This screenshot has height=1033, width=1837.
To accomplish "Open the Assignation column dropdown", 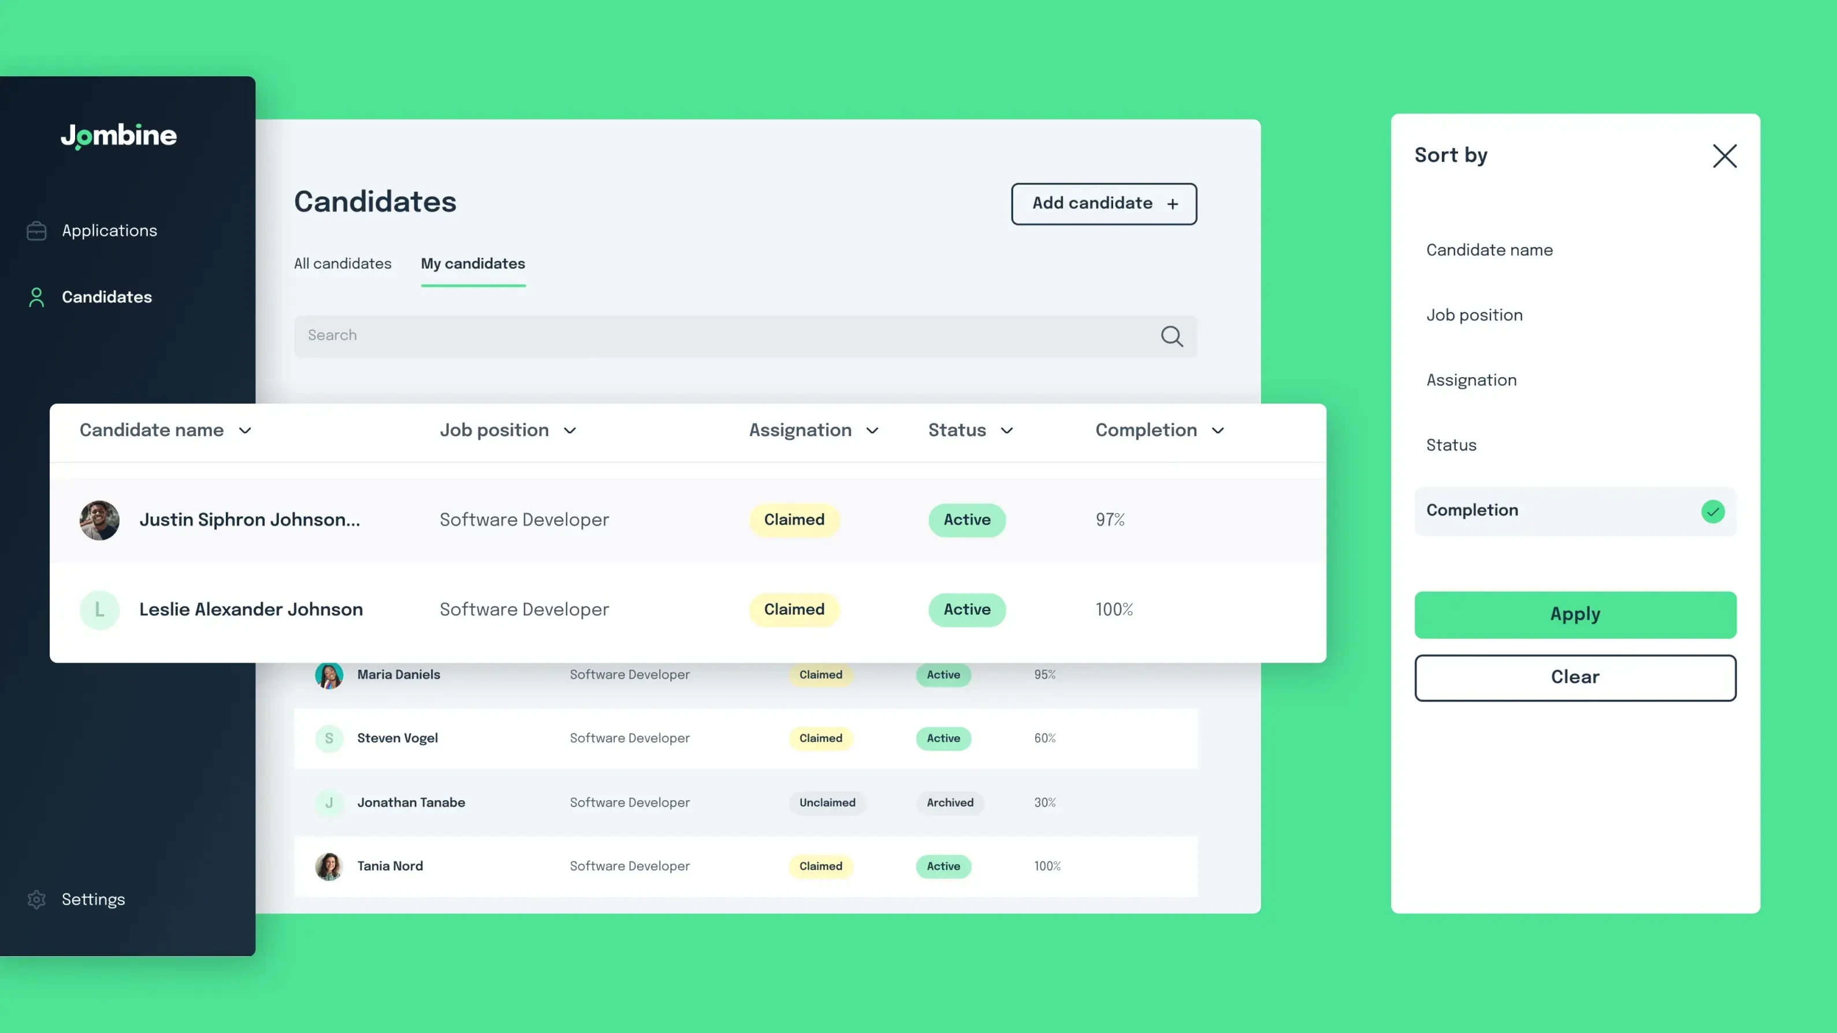I will (873, 431).
